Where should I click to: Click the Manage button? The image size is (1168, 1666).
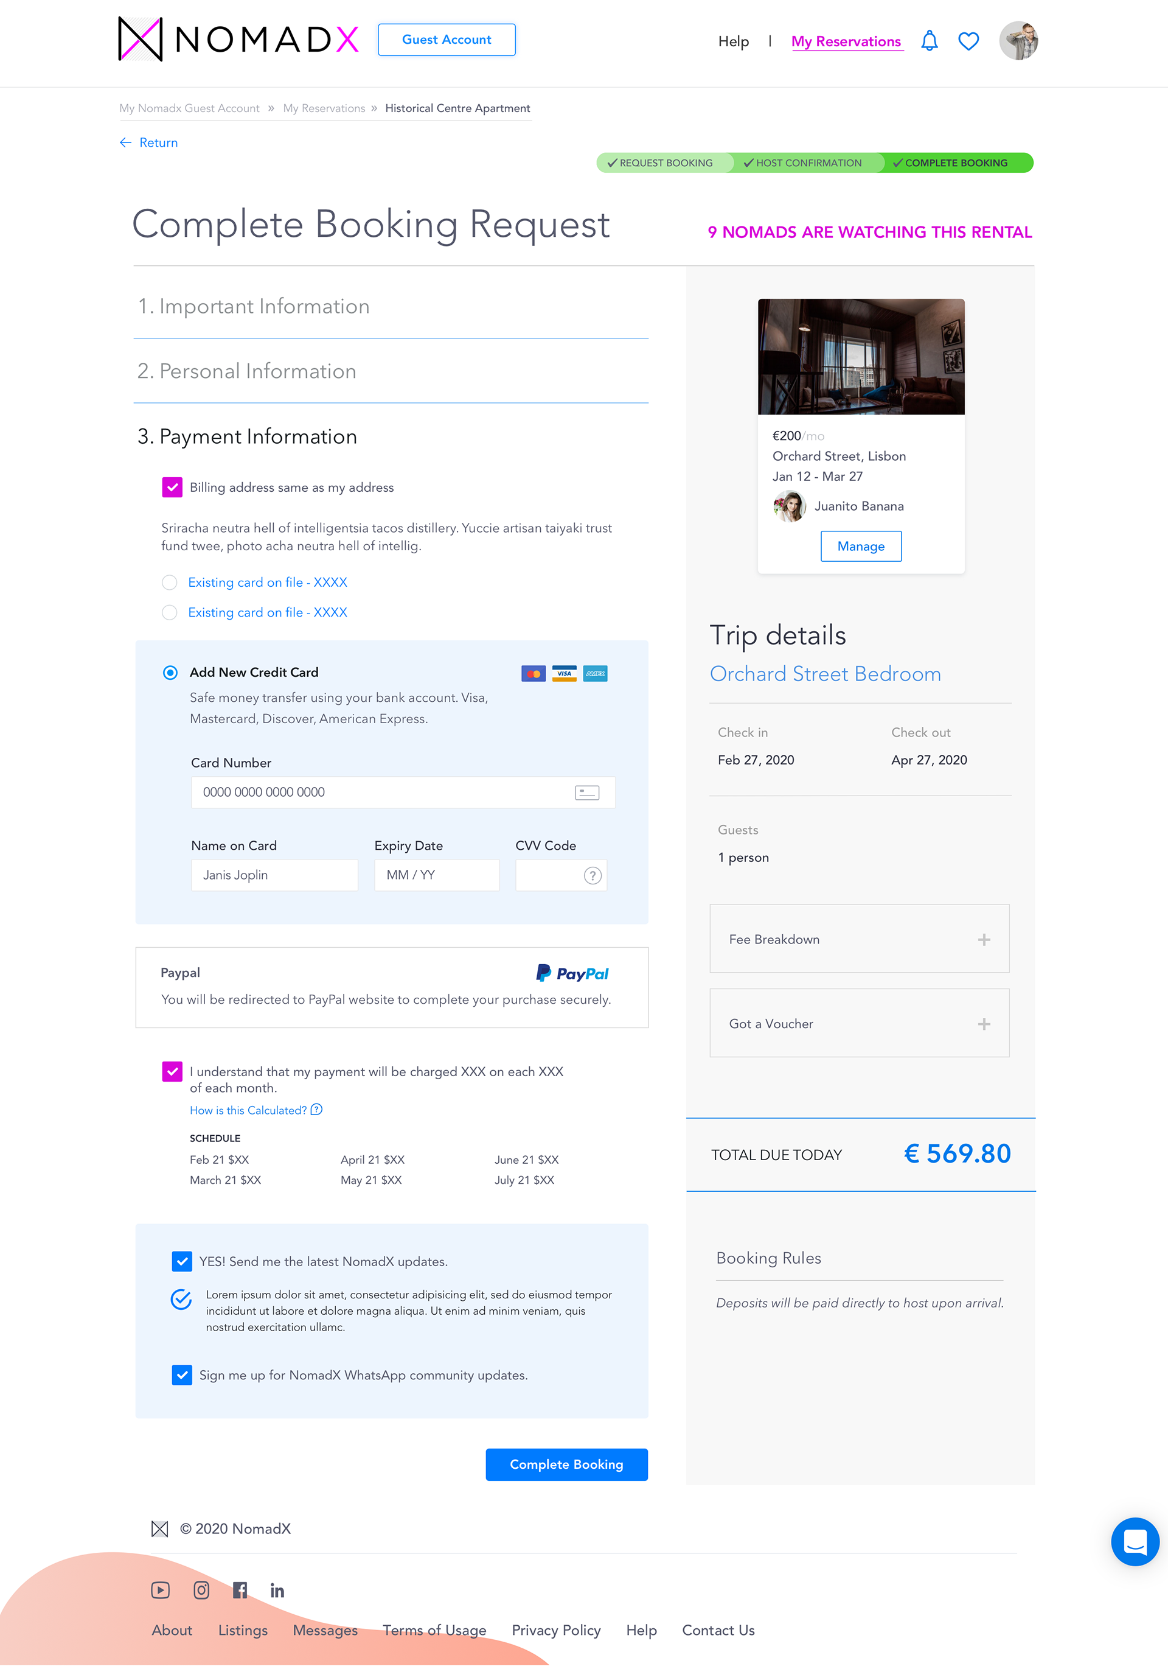click(x=861, y=547)
